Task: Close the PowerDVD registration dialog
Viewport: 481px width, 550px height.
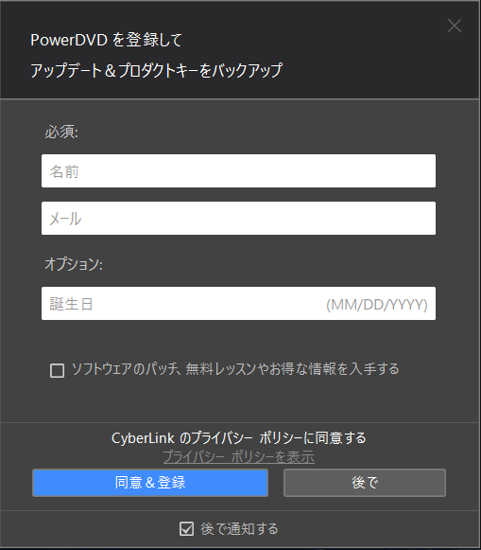Action: click(x=455, y=26)
